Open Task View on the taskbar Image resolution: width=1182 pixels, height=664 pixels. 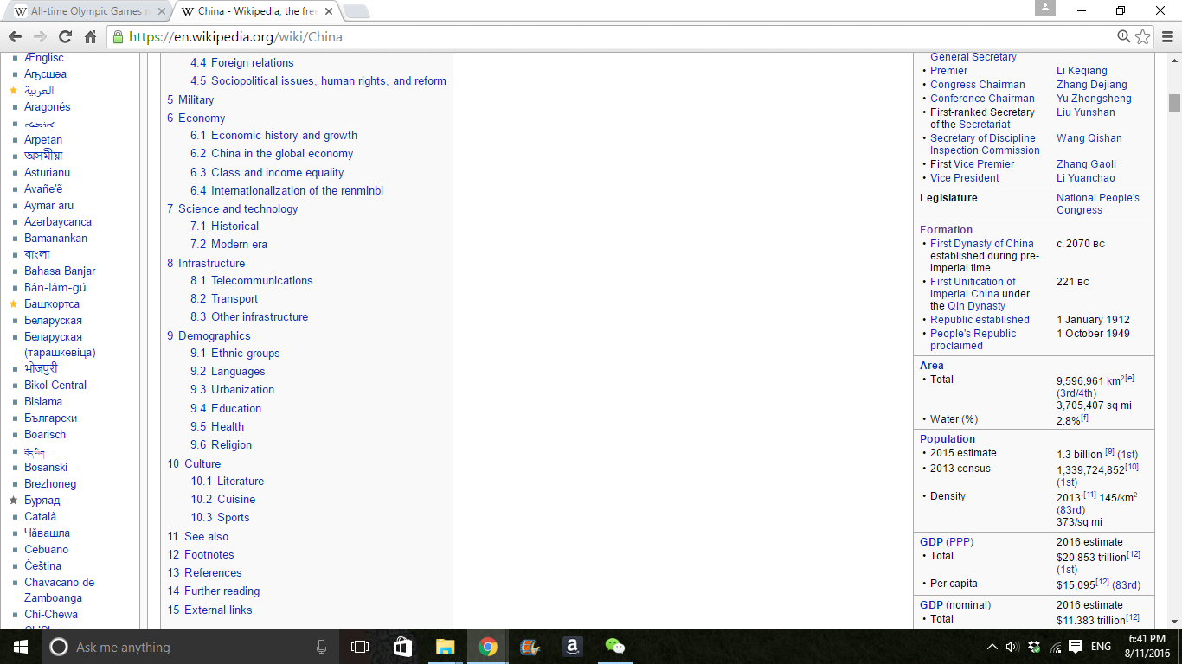[x=360, y=647]
